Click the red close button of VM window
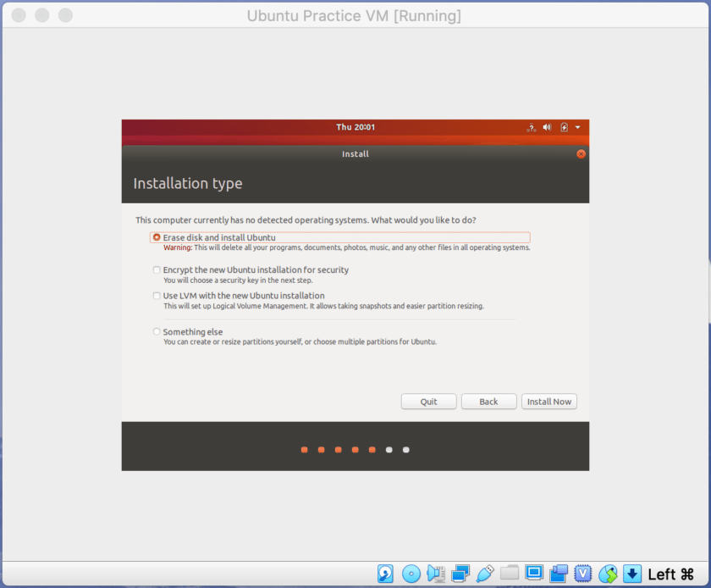 [x=19, y=15]
